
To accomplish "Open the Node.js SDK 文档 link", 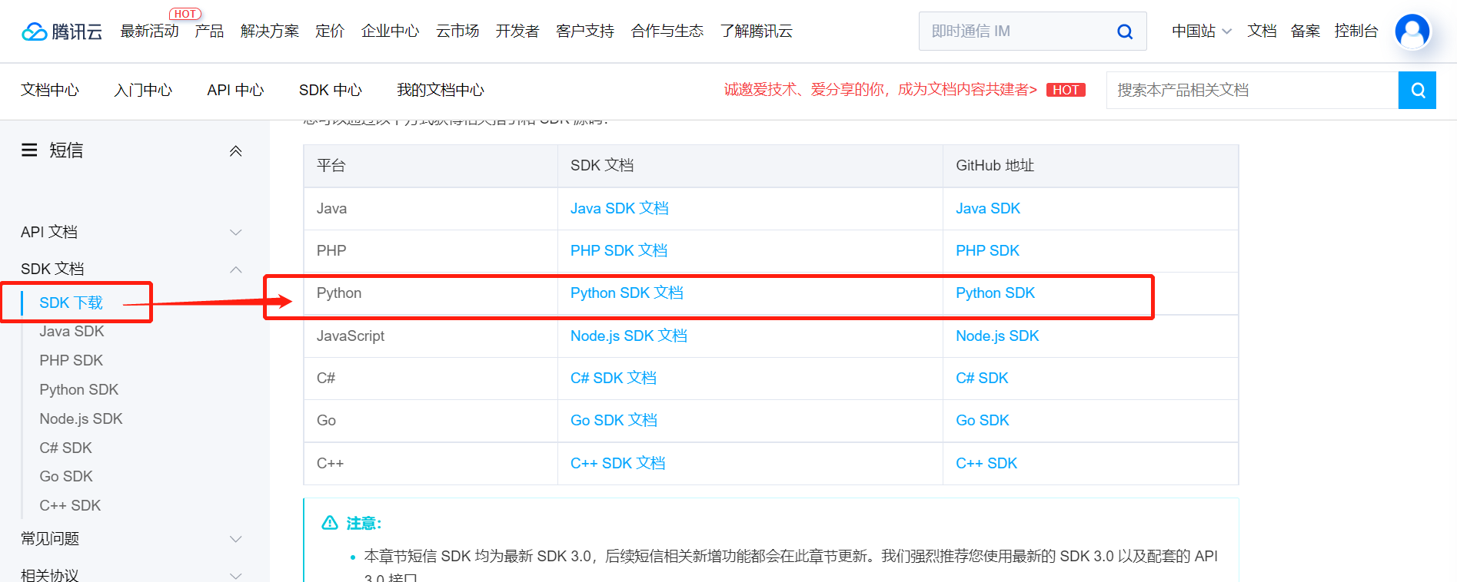I will 629,336.
